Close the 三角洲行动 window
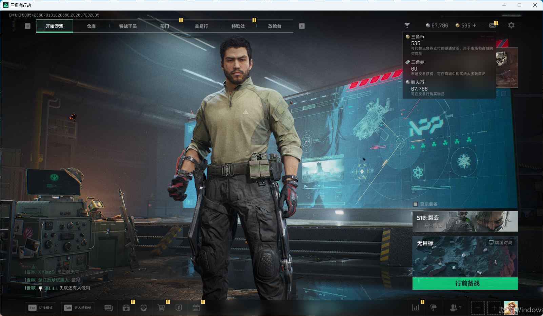543x316 pixels. (535, 5)
